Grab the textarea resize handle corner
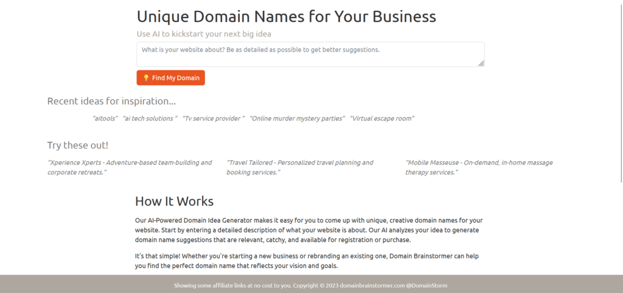Viewport: 623px width, 293px height. [x=481, y=63]
